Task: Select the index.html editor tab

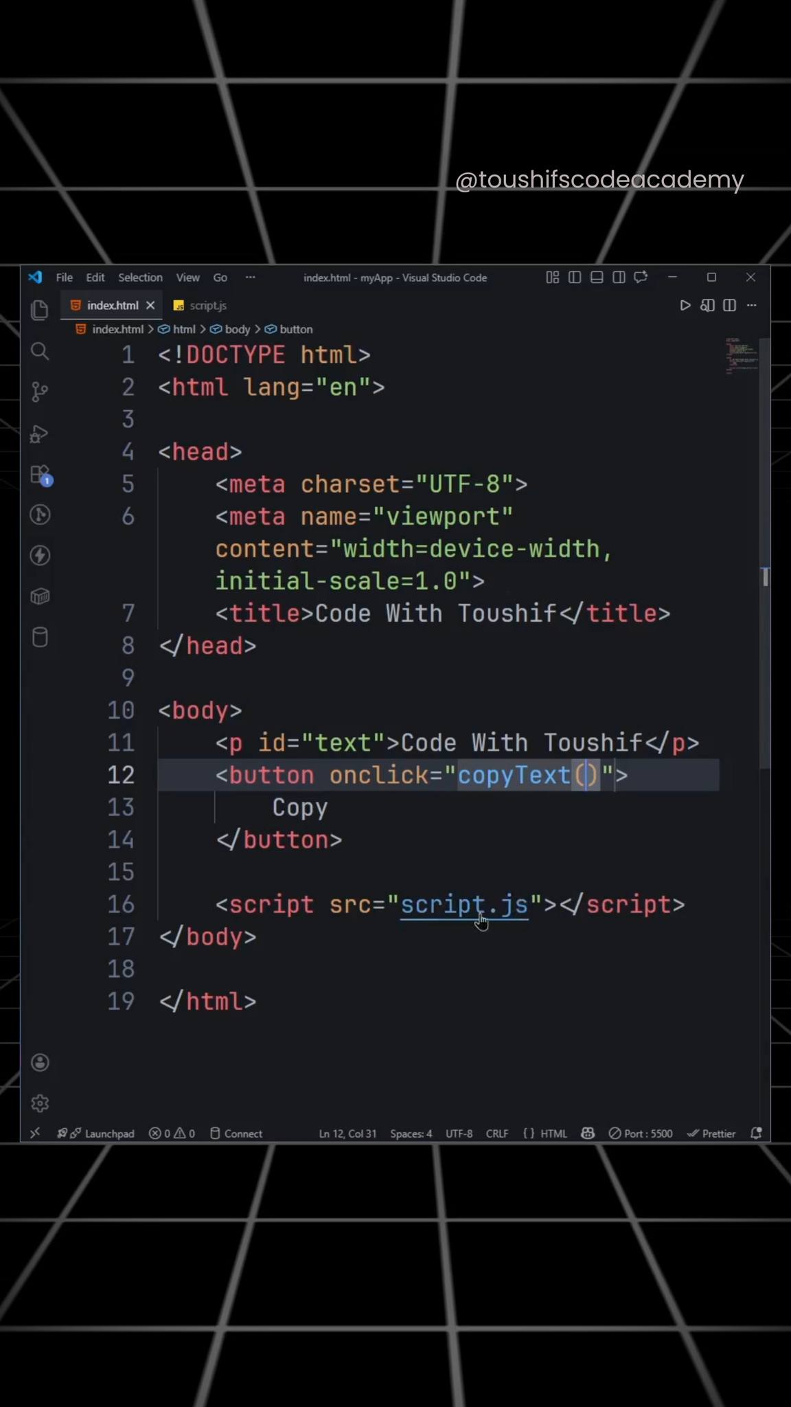Action: tap(112, 305)
